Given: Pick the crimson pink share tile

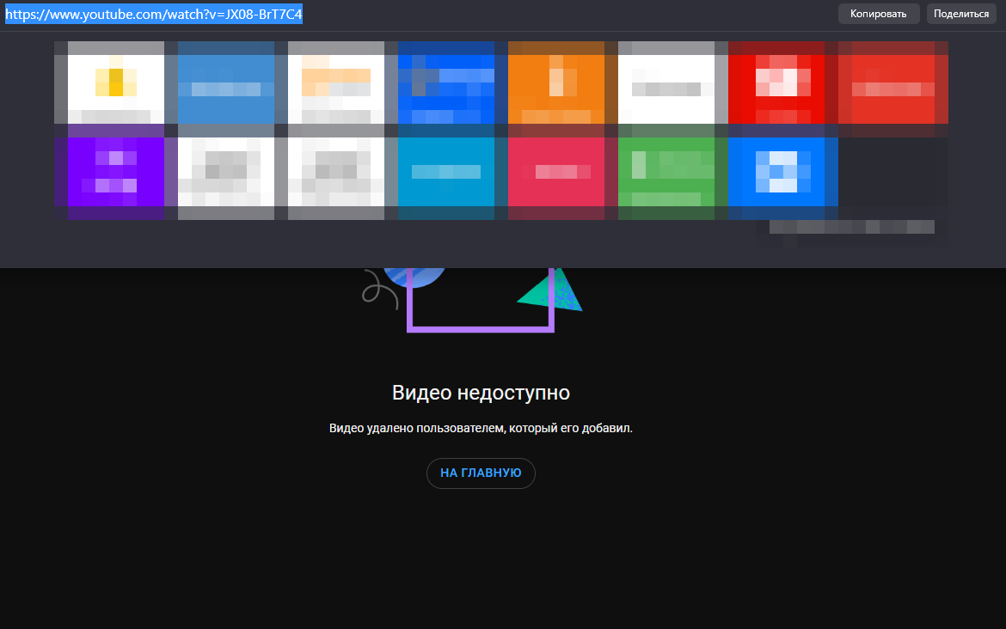Looking at the screenshot, I should click(x=556, y=172).
